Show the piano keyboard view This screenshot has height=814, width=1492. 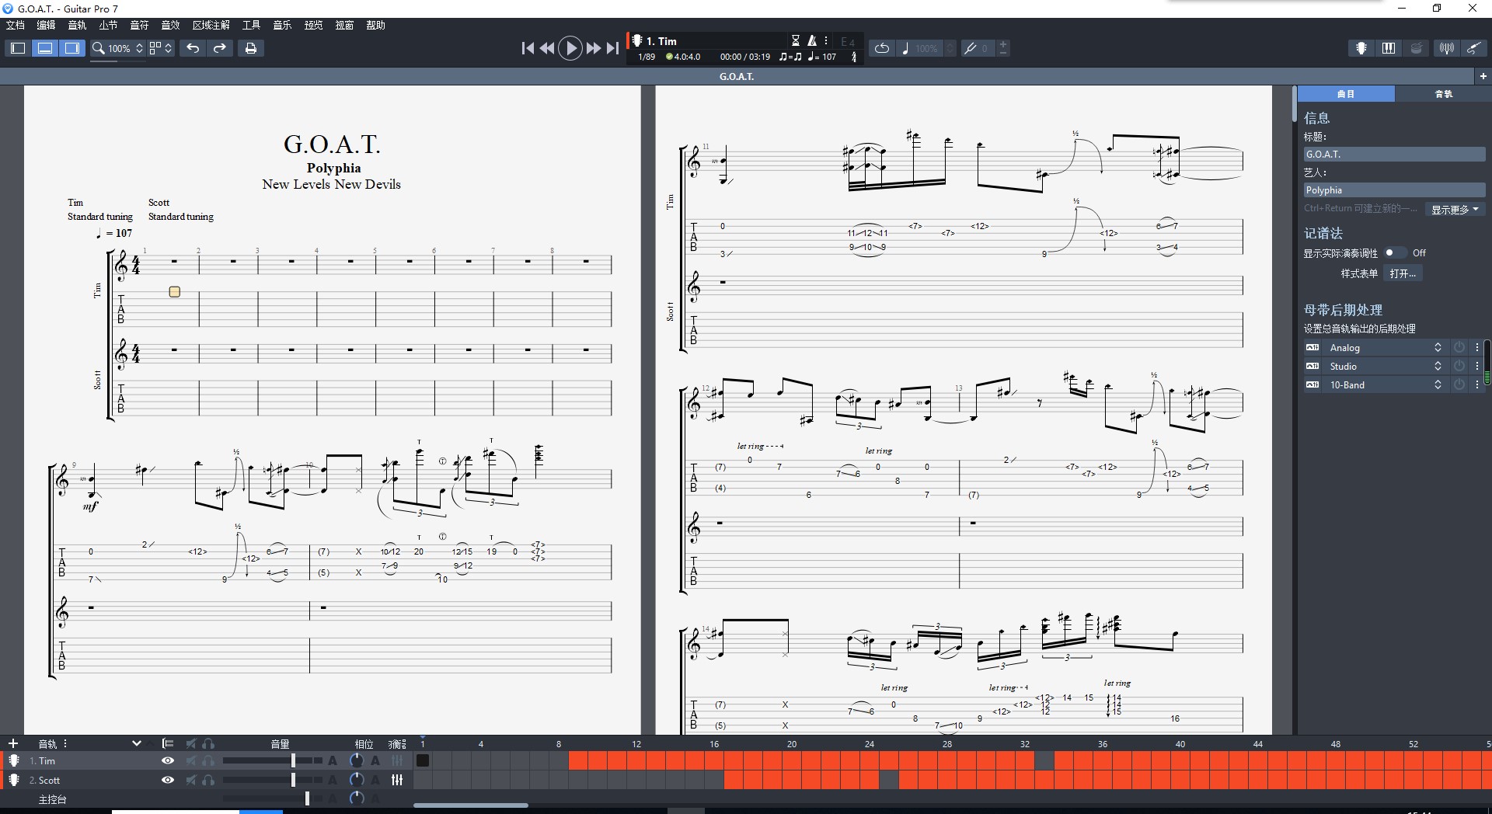(x=1389, y=48)
